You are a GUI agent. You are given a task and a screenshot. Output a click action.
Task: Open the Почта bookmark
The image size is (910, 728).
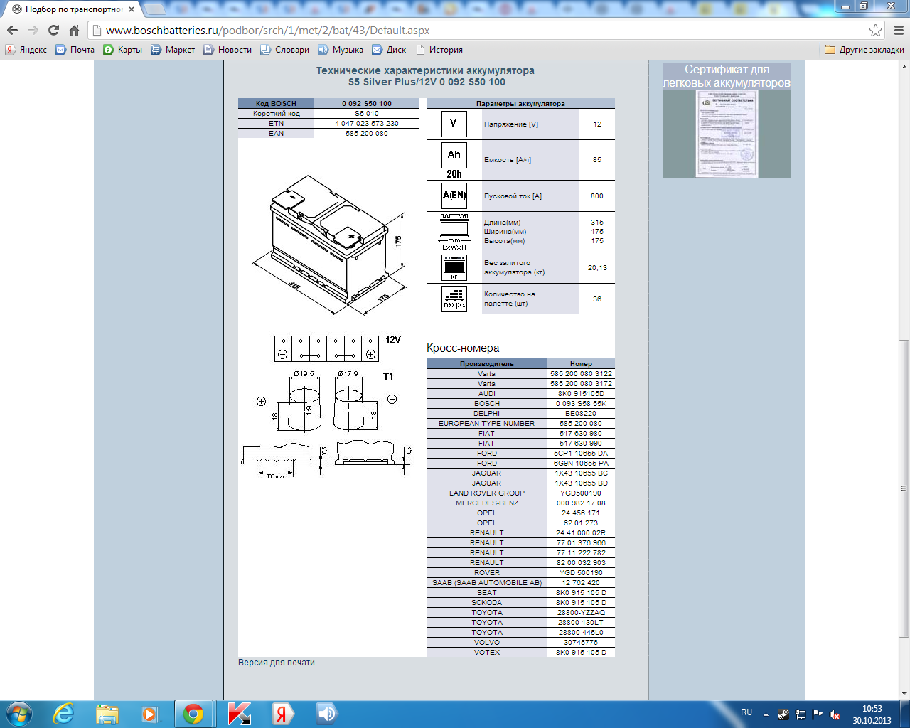[75, 50]
